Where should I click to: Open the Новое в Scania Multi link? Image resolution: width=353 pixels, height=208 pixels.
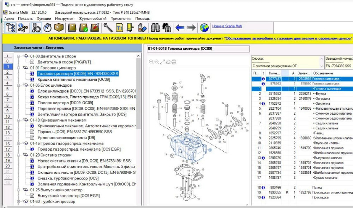(x=227, y=26)
